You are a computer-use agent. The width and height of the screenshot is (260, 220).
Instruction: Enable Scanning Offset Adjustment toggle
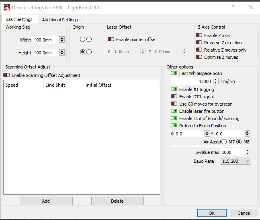point(6,75)
